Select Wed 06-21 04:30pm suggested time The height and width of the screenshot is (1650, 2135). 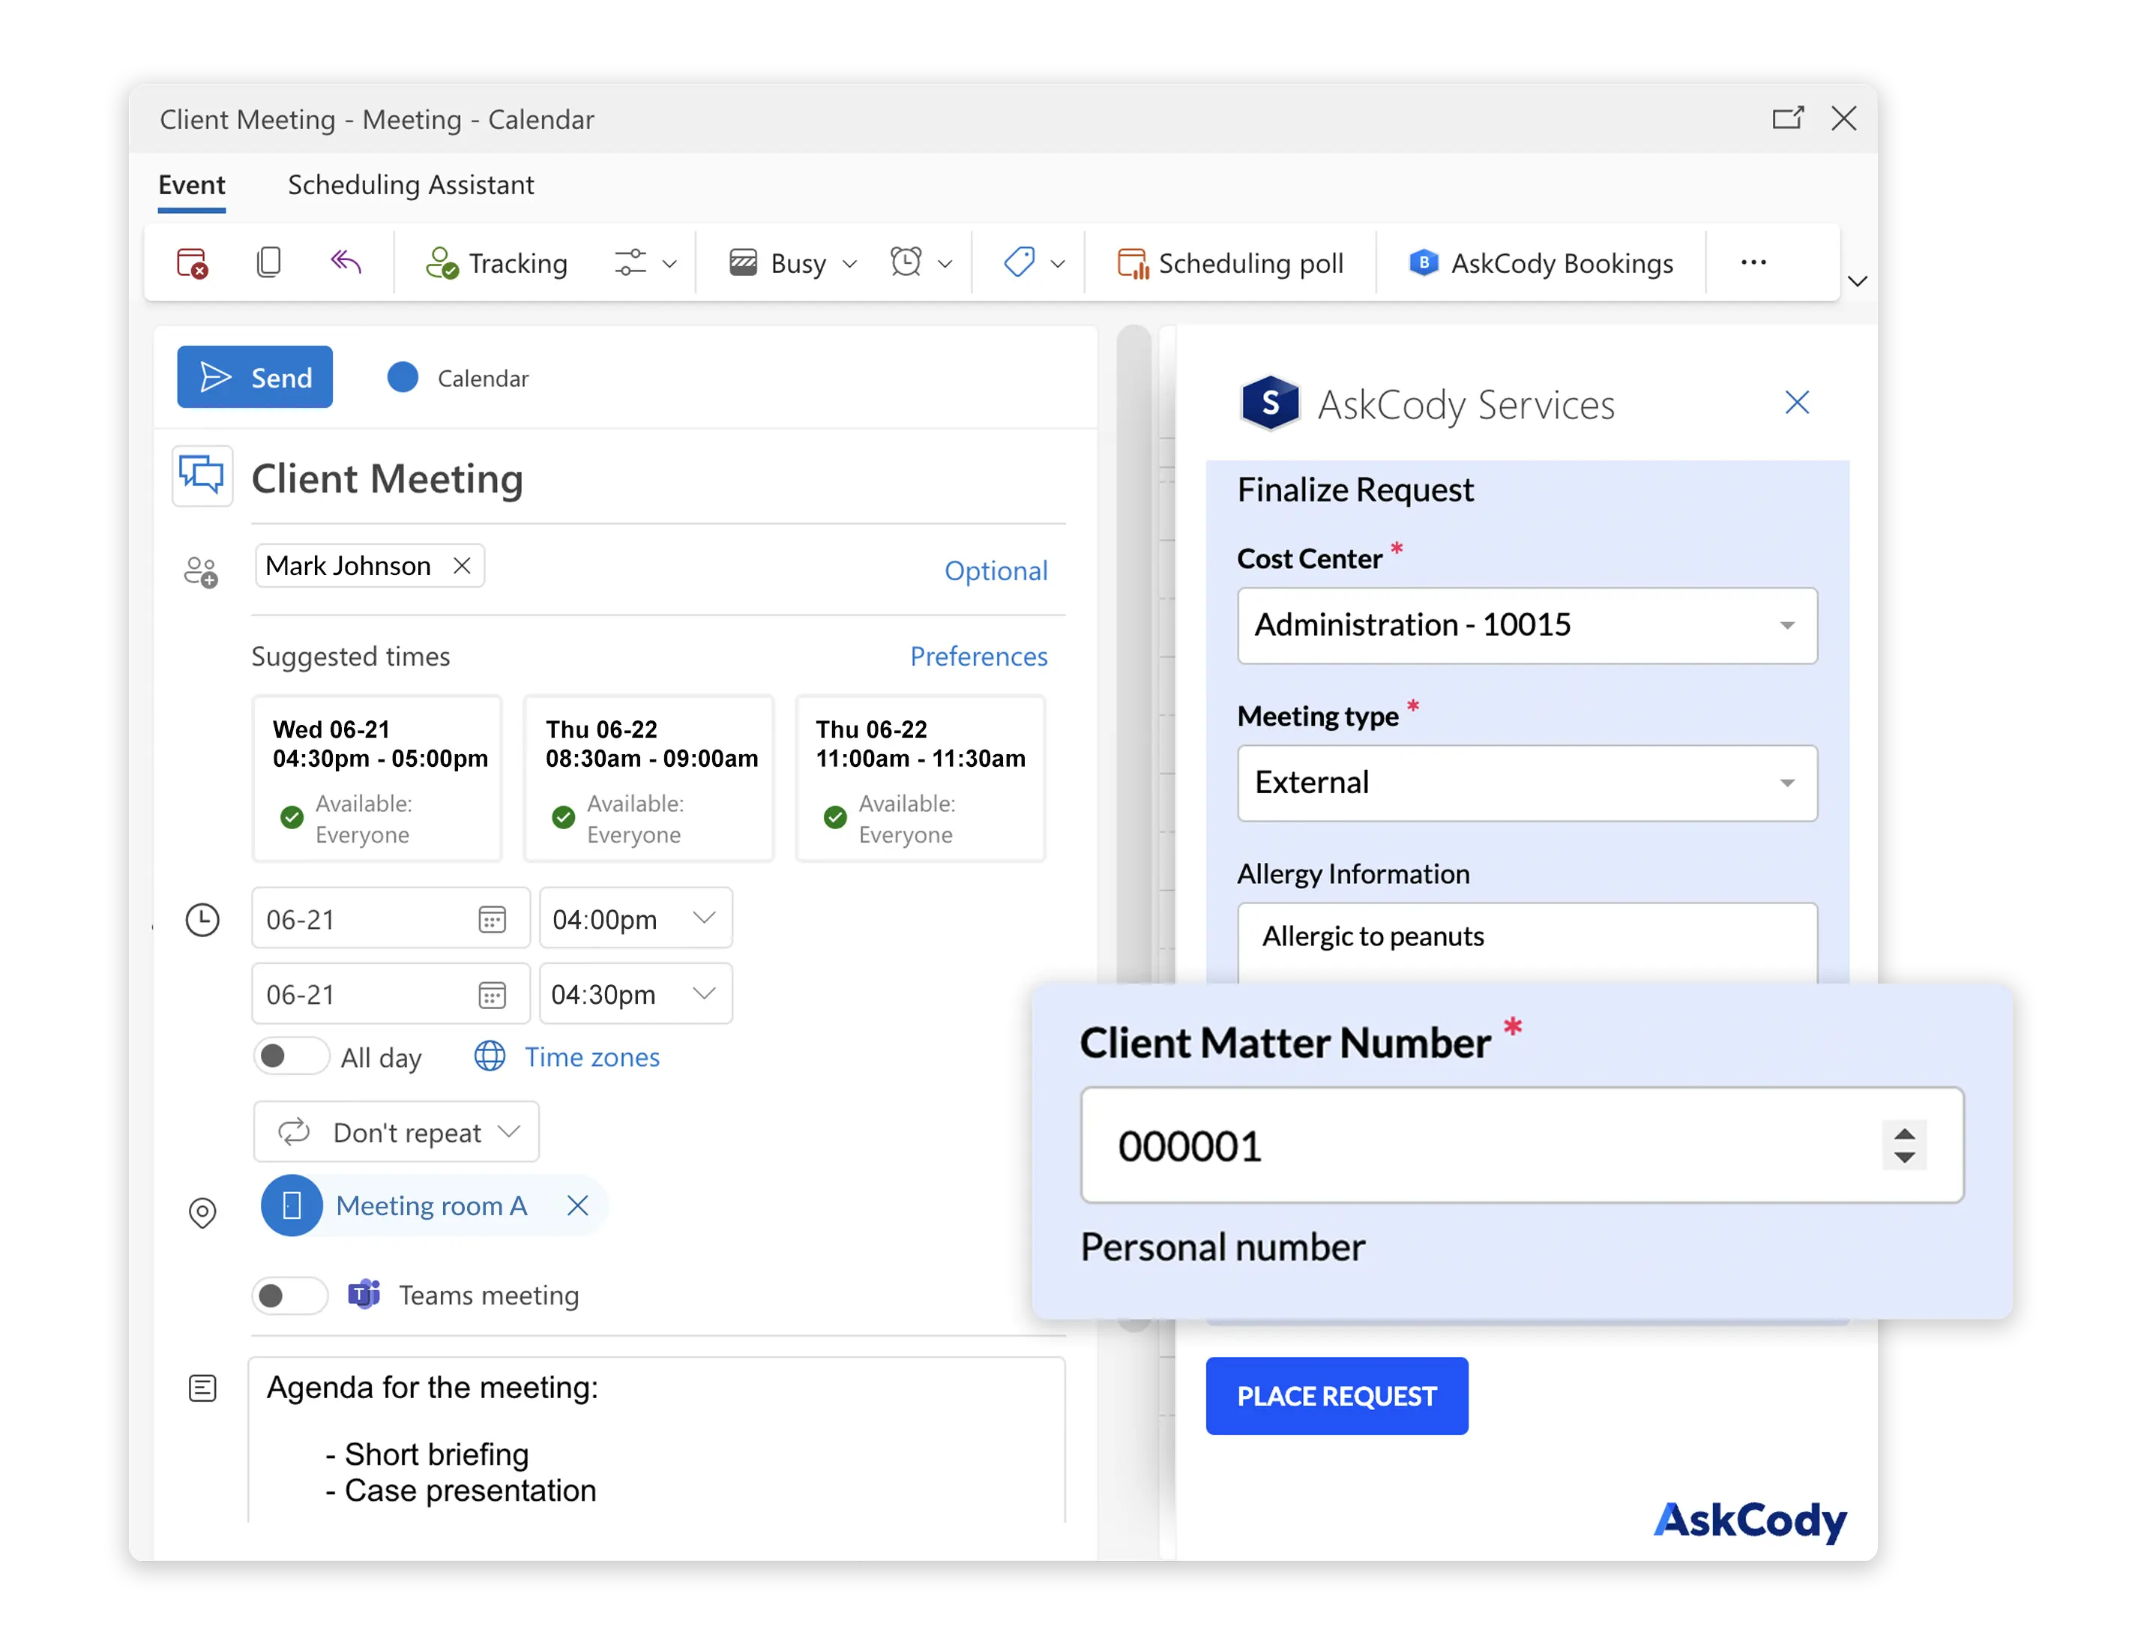point(377,779)
